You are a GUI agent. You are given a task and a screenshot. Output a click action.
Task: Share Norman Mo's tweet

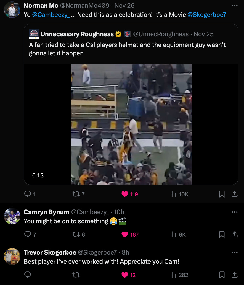[235, 194]
